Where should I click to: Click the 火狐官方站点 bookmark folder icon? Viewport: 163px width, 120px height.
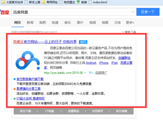(3, 2)
